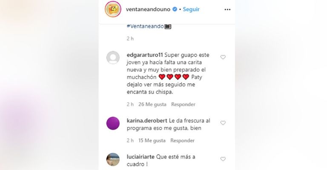Open the edgararturo11 username link

point(144,55)
